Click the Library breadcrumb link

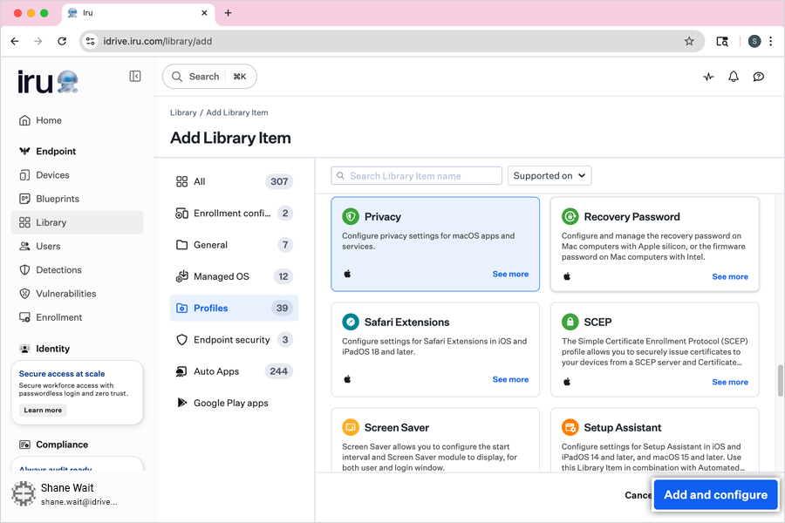pyautogui.click(x=183, y=112)
